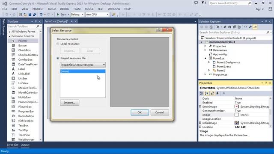Open the Data Sources side tab
The image size is (274, 154).
[x=3, y=27]
